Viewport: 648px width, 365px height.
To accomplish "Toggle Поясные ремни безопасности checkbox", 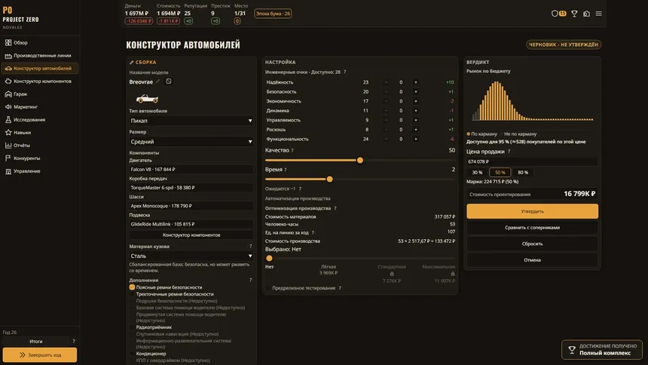I will coord(133,287).
